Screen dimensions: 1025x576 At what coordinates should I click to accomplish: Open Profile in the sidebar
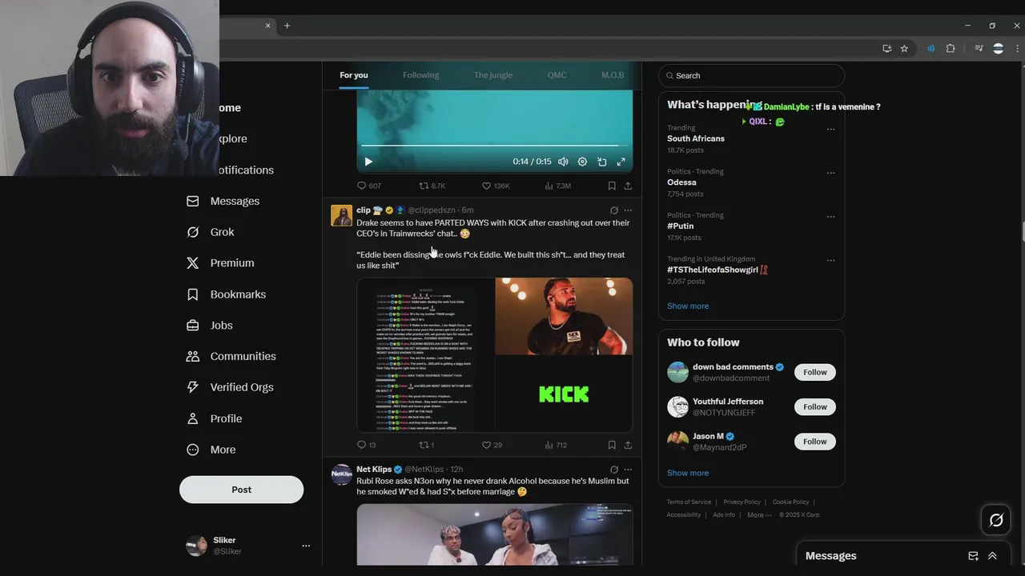coord(214,418)
